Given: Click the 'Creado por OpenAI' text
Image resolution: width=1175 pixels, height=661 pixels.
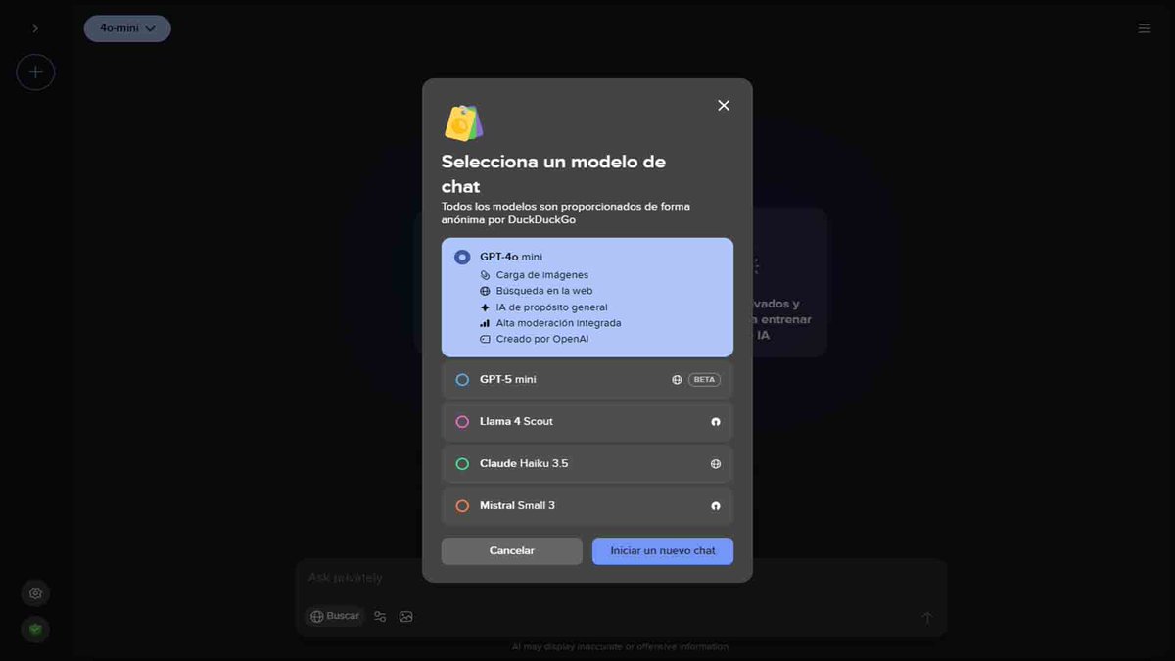Looking at the screenshot, I should (542, 339).
